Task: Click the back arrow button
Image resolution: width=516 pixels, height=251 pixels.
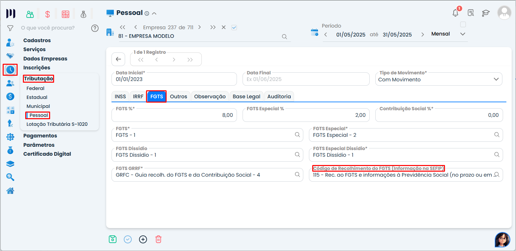Action: pos(118,59)
